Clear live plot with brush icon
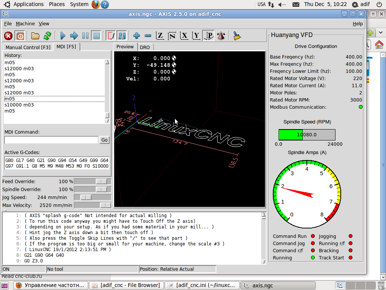The image size is (386, 290). pyautogui.click(x=237, y=36)
